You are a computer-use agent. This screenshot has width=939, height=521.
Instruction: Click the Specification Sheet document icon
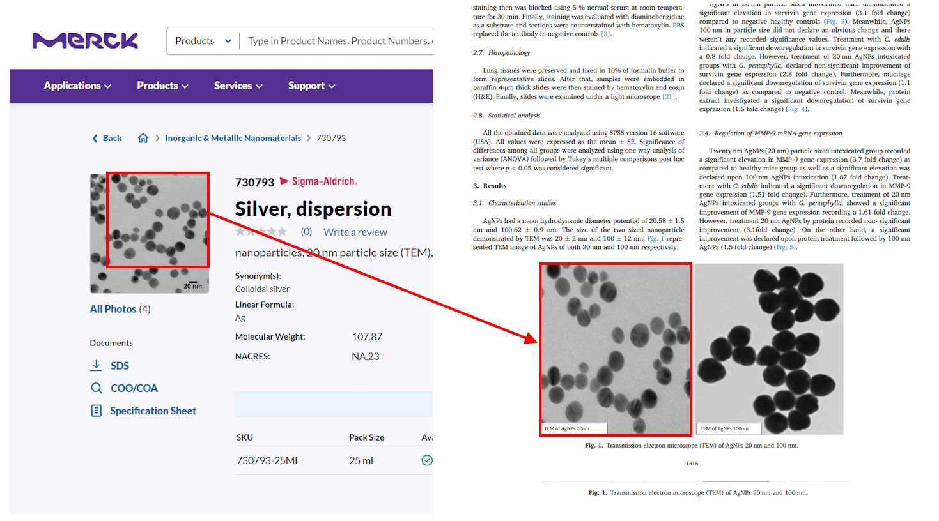pos(96,411)
